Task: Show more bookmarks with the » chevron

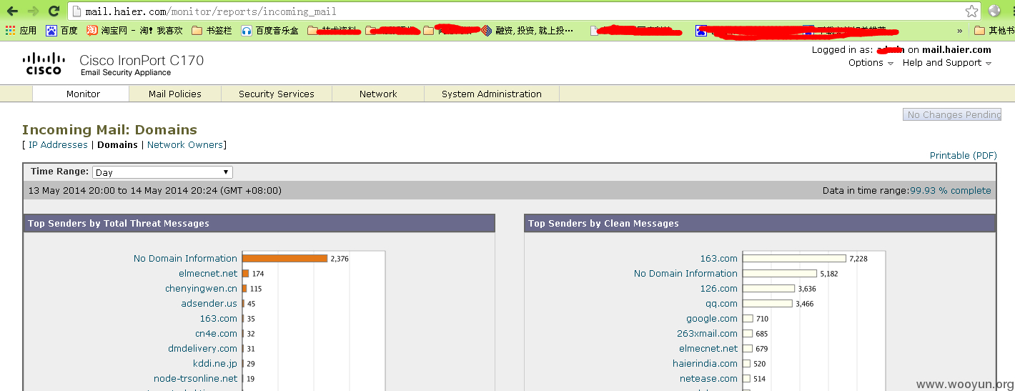Action: coord(961,31)
